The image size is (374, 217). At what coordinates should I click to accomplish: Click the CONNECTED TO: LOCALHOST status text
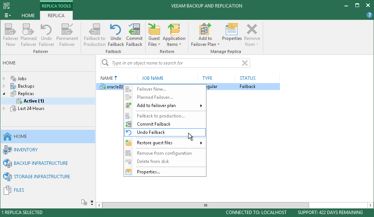pos(256,213)
